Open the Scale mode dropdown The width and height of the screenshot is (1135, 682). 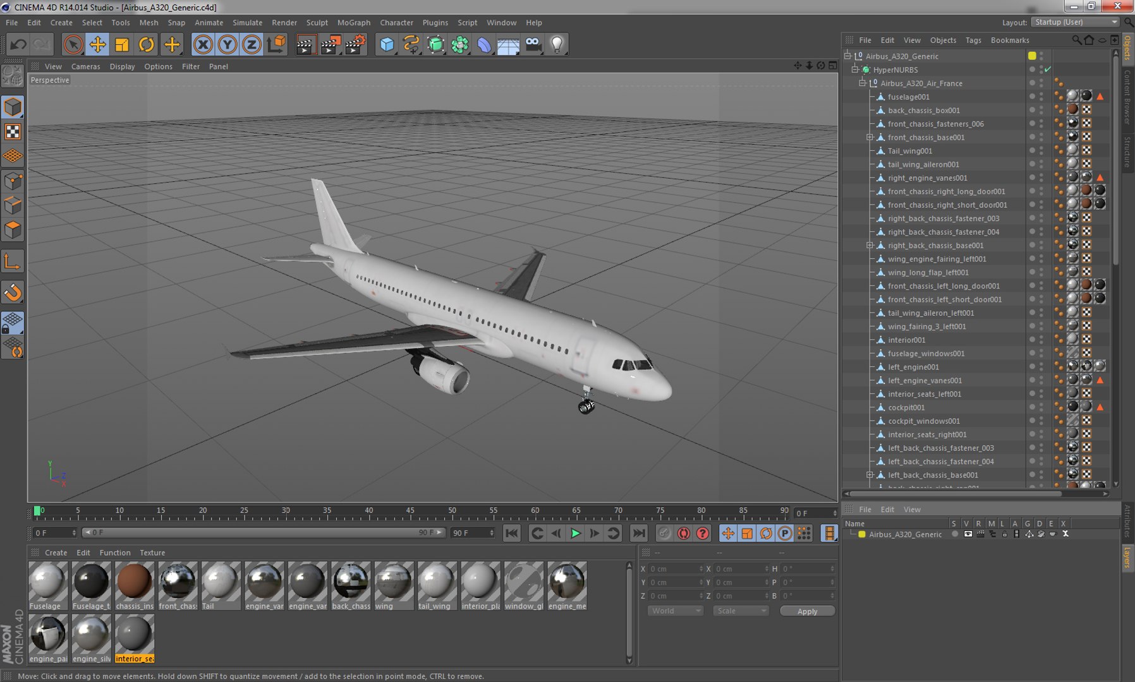click(741, 611)
